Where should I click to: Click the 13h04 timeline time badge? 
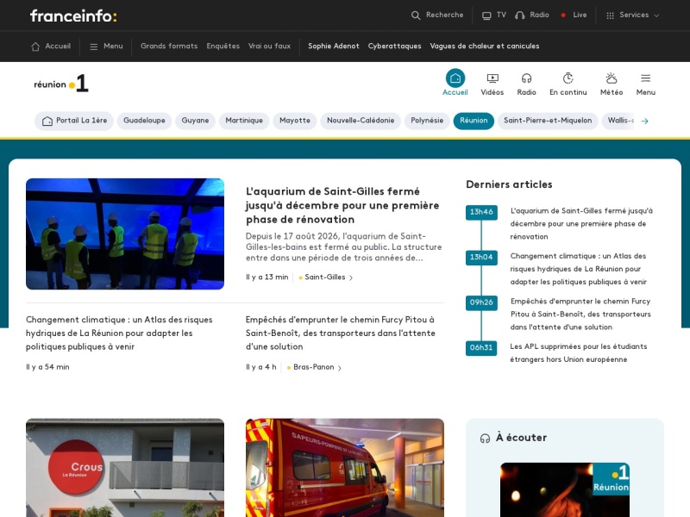(481, 258)
